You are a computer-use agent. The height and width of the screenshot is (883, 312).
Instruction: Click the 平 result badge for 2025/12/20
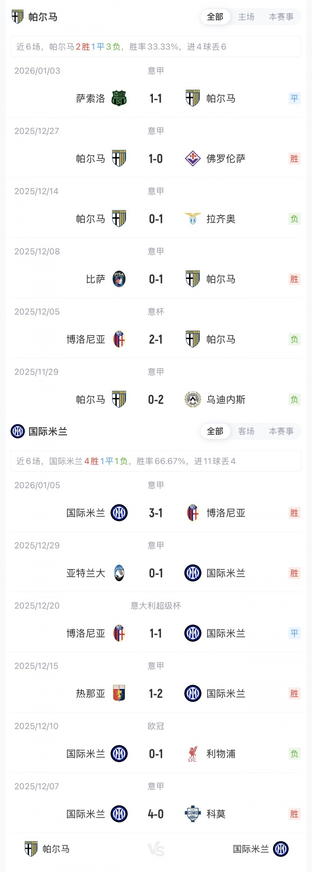[294, 633]
